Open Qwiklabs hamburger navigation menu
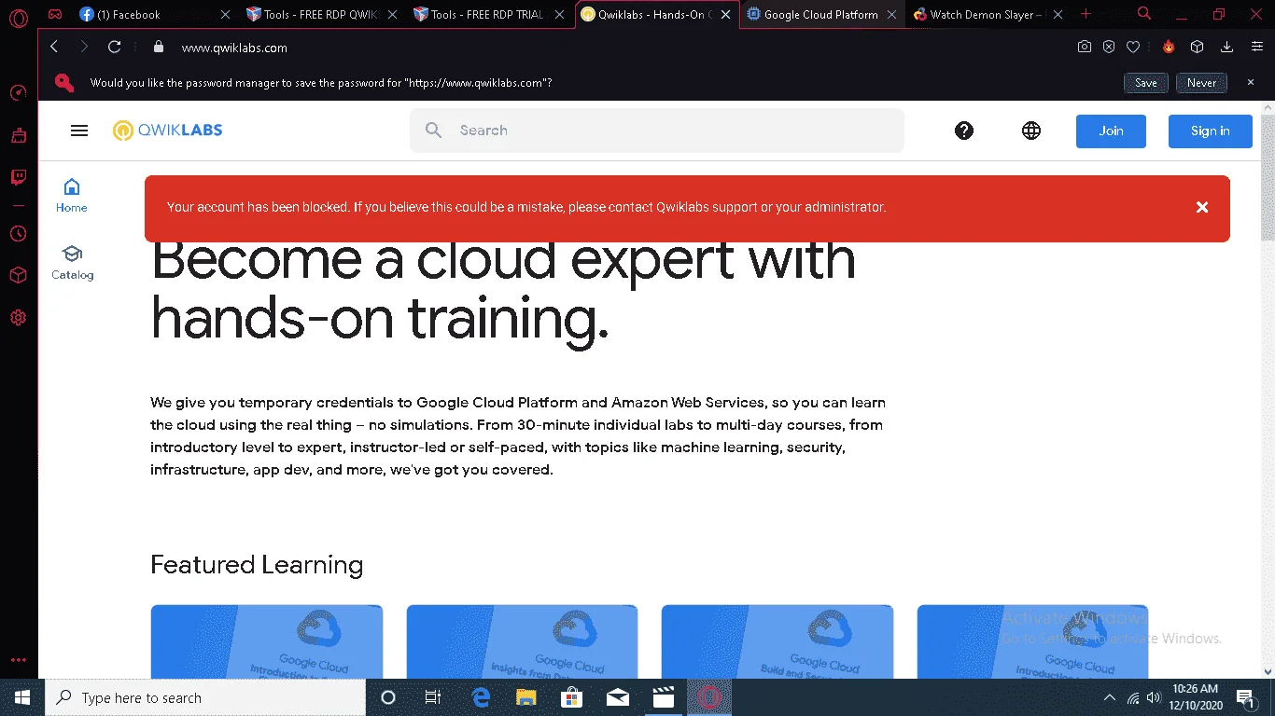Viewport: 1275px width, 716px height. (x=79, y=131)
